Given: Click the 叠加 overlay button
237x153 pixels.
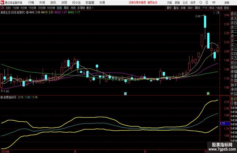Looking at the screenshot, I should point(176,8).
